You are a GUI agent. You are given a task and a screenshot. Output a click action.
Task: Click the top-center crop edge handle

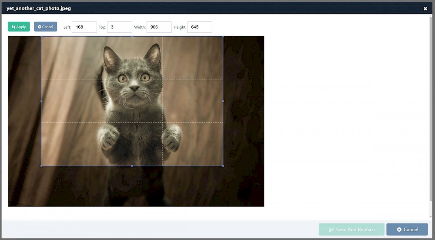tap(132, 37)
